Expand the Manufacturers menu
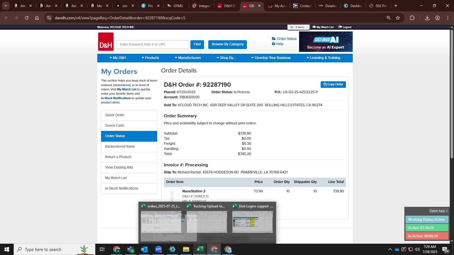 click(188, 58)
